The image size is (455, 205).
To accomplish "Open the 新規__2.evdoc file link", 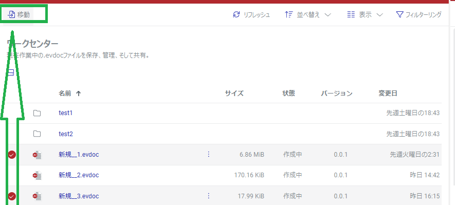I will pos(79,175).
